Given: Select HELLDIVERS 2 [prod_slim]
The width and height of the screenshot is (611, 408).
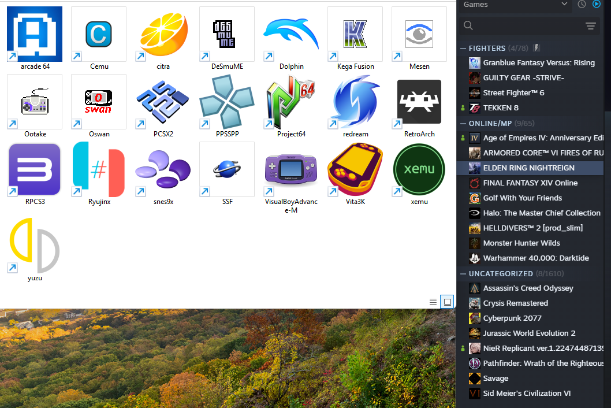Looking at the screenshot, I should point(530,228).
